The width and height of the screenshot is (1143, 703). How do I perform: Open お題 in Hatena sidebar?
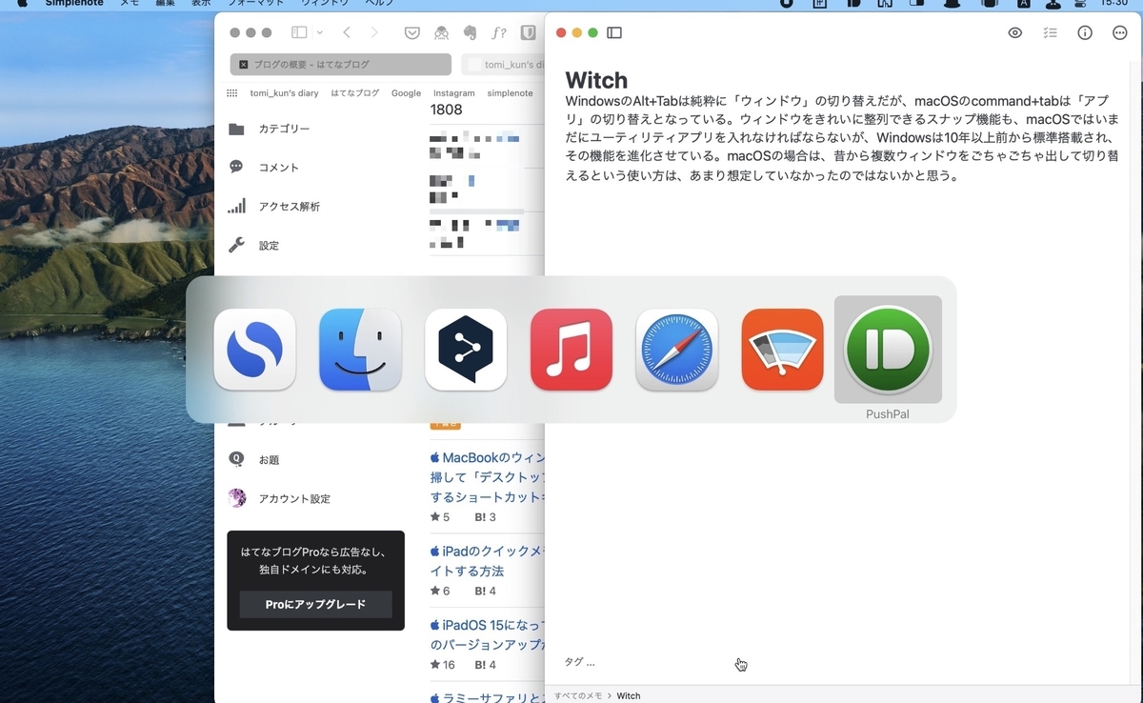(x=269, y=460)
